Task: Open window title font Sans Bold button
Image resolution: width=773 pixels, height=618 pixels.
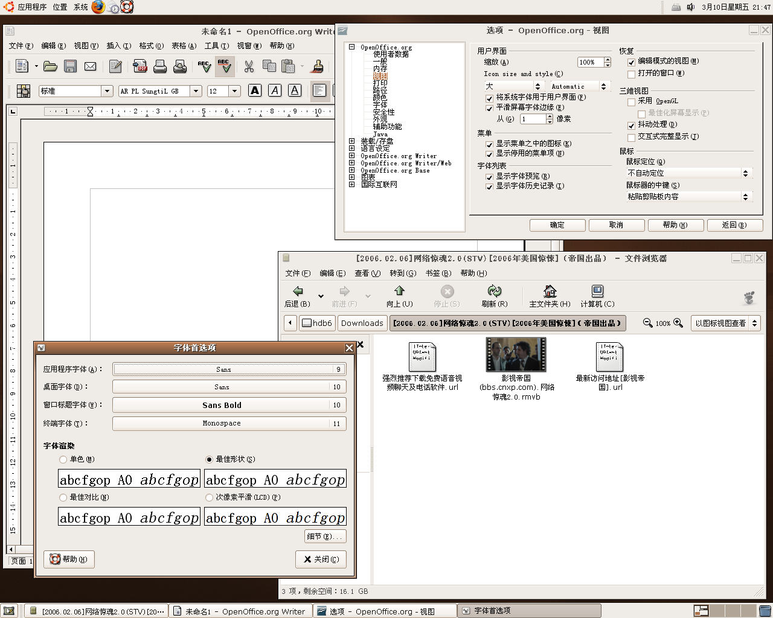Action: 229,405
